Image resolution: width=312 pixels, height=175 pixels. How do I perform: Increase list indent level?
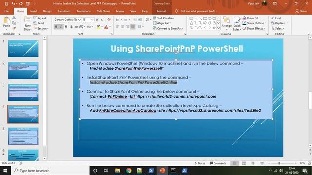tap(140, 19)
